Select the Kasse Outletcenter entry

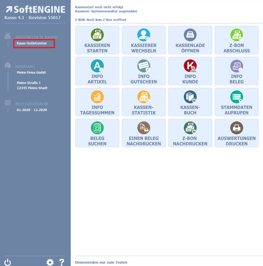pos(32,43)
